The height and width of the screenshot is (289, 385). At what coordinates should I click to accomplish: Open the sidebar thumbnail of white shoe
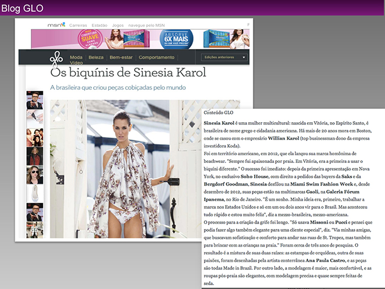click(x=35, y=193)
